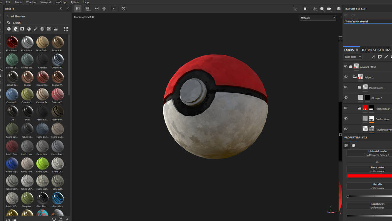The image size is (392, 221).
Task: Click the Metallic uniform color button
Action: coord(369,186)
